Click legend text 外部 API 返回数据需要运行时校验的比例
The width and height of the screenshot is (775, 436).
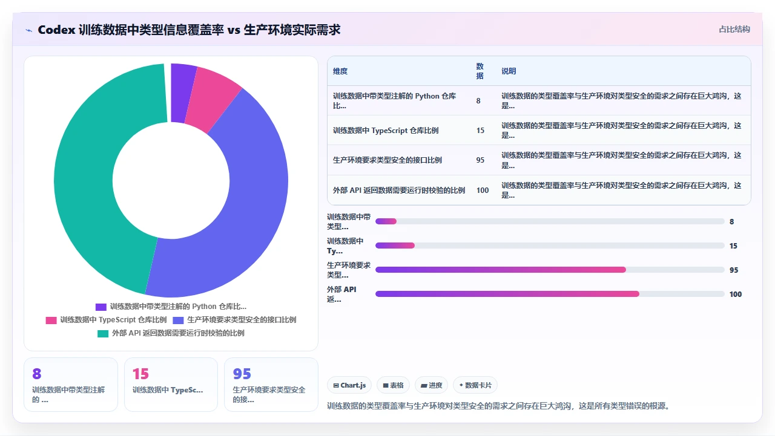tap(178, 333)
